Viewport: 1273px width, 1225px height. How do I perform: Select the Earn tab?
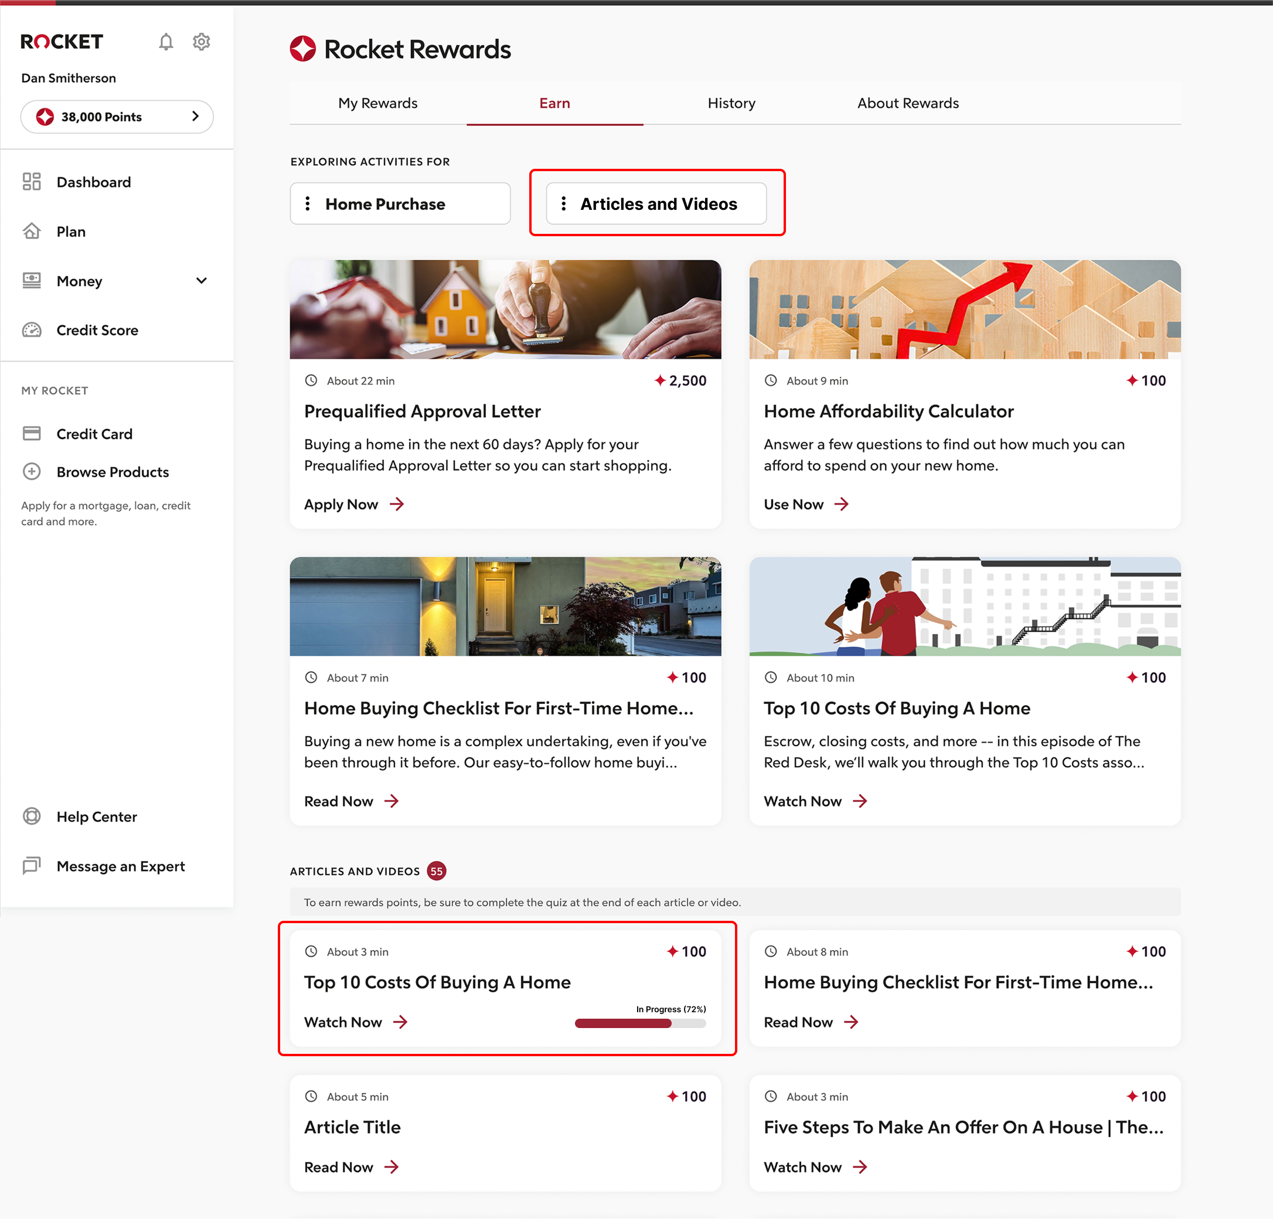point(554,103)
